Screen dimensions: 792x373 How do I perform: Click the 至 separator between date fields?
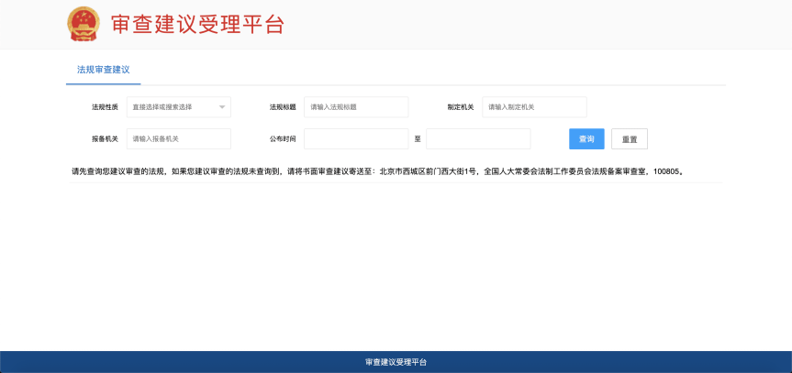417,138
